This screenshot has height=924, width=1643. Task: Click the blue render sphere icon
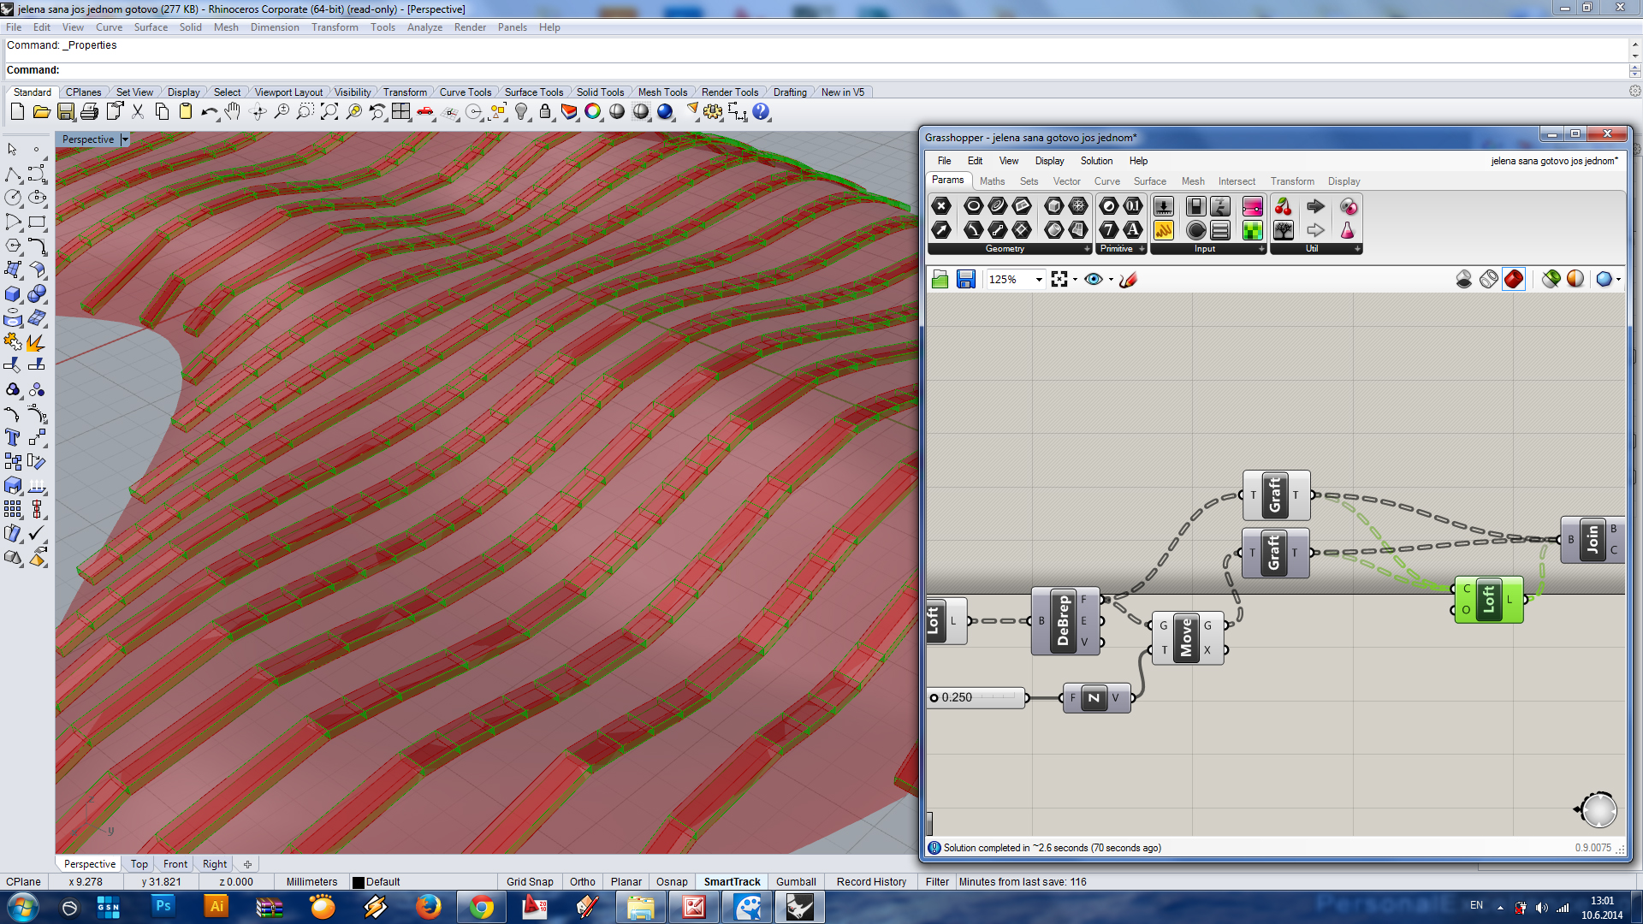tap(665, 111)
